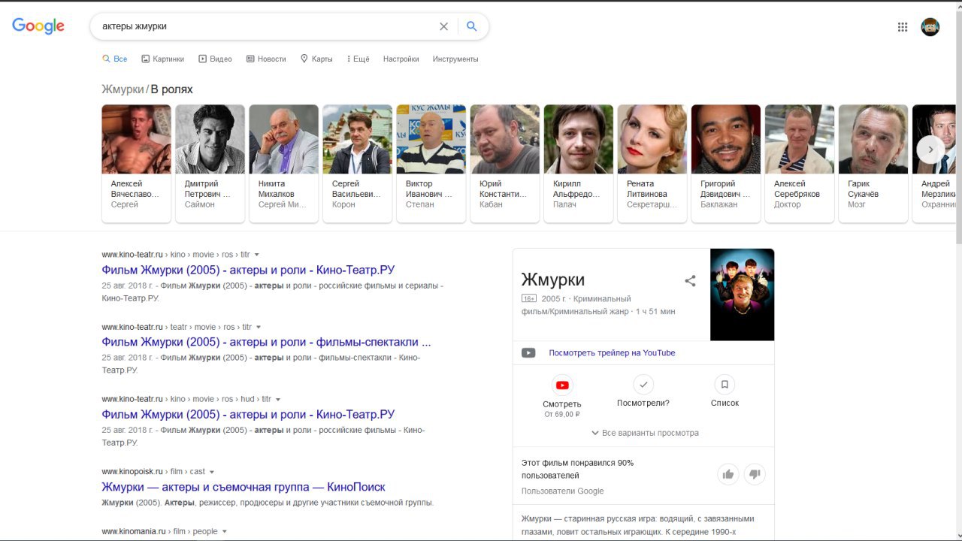The width and height of the screenshot is (962, 541).
Task: Click thumbs down for the film
Action: pyautogui.click(x=755, y=474)
